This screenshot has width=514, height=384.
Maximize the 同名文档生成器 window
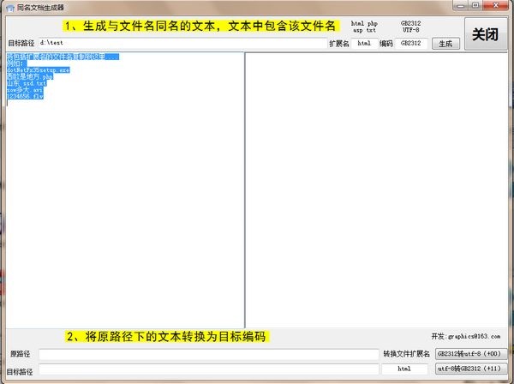[475, 5]
